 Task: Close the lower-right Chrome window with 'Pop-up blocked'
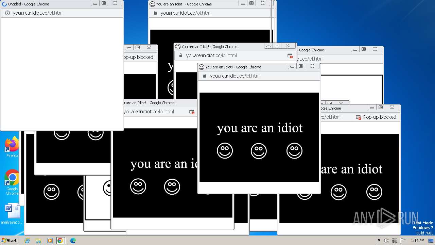click(392, 107)
